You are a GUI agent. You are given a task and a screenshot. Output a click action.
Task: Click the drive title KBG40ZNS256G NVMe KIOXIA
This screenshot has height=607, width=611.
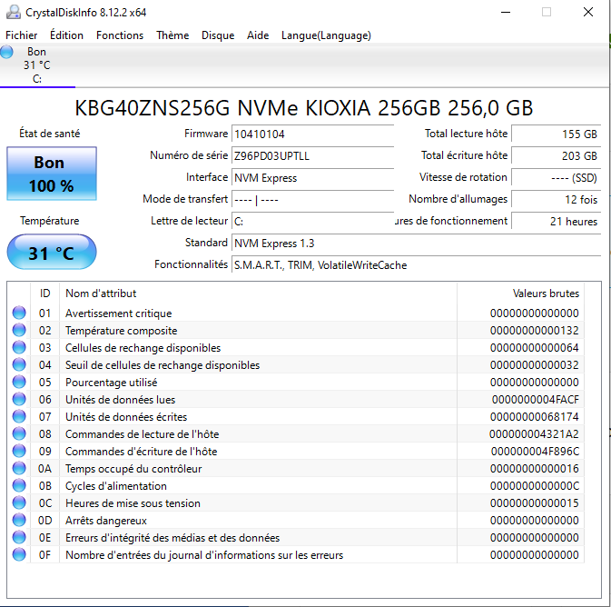pyautogui.click(x=303, y=108)
